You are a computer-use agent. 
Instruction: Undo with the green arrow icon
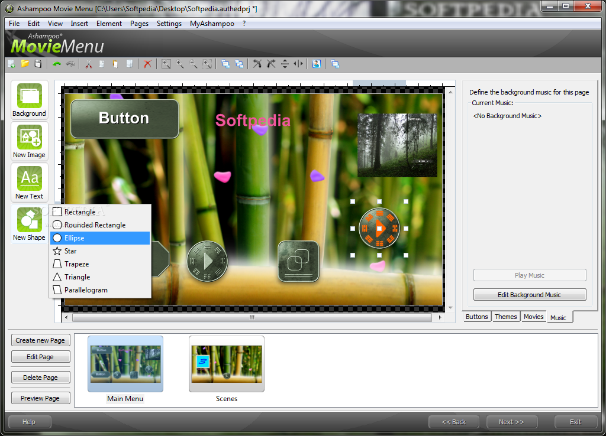coord(57,64)
